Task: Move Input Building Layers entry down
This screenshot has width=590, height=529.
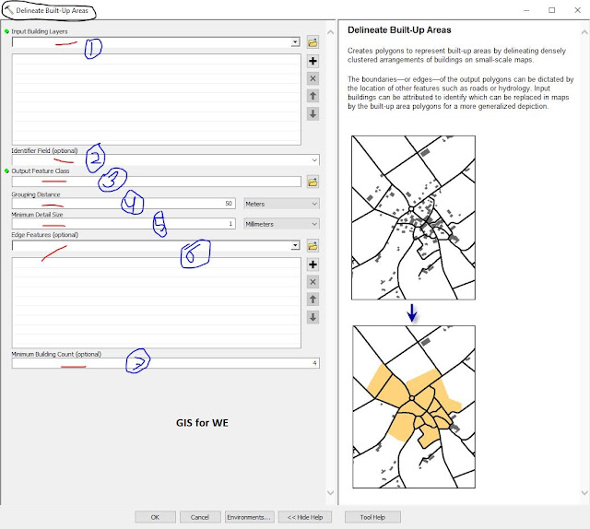Action: pyautogui.click(x=313, y=113)
